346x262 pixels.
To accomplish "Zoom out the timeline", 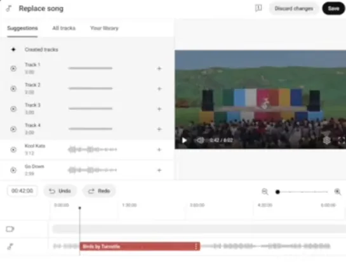I will tap(265, 192).
